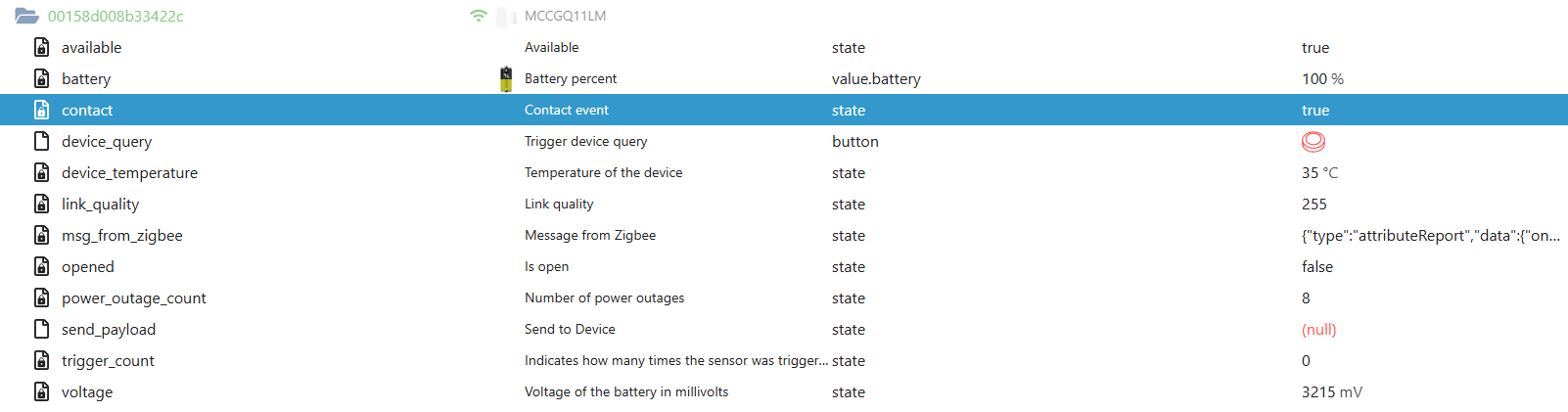Click the file icon next to device_query
Viewport: 1568px width, 412px height.
(42, 141)
